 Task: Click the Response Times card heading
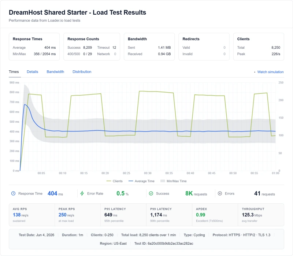click(27, 39)
